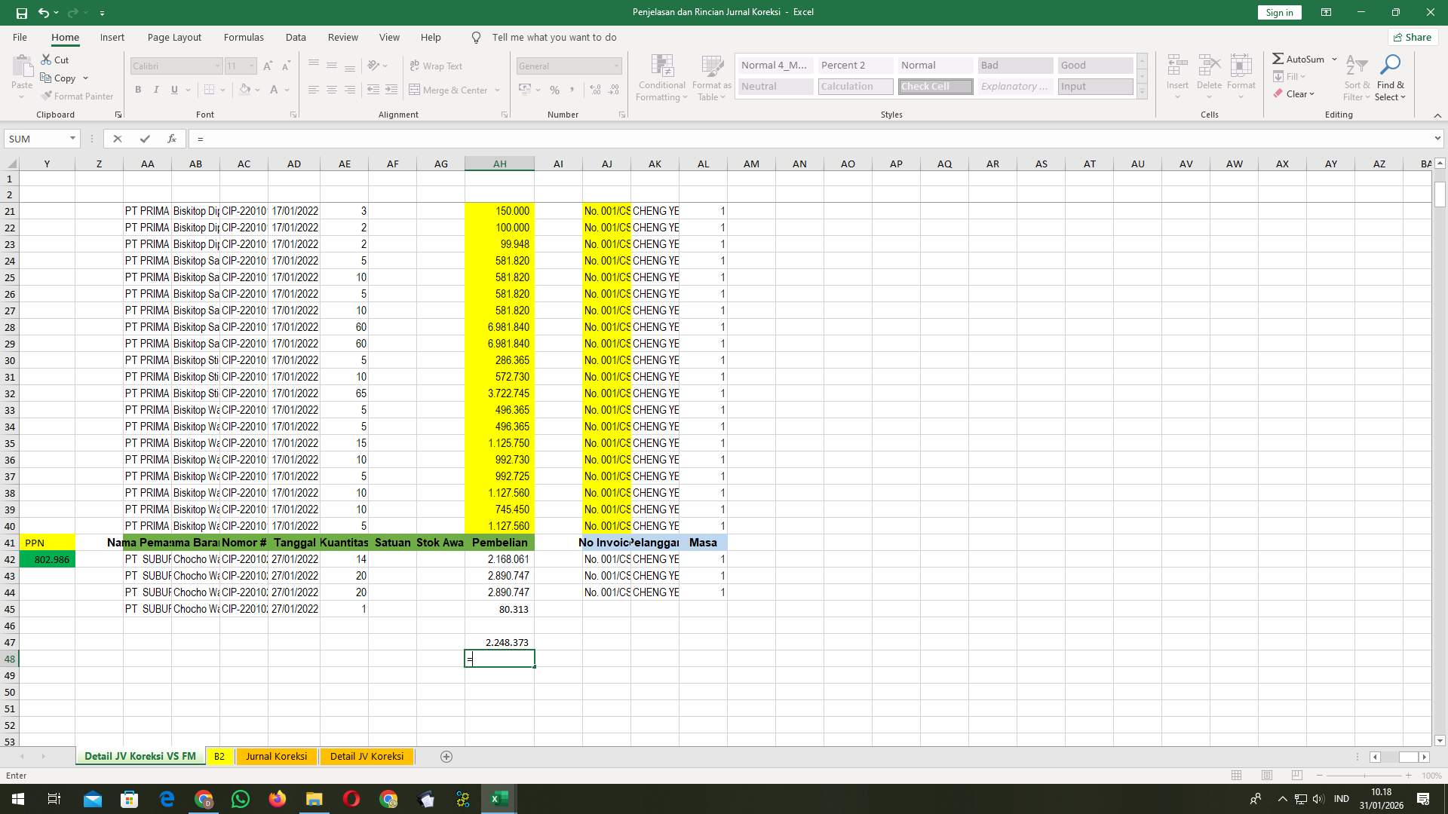Image resolution: width=1448 pixels, height=814 pixels.
Task: Toggle Wrap Text for the active cell
Action: point(437,66)
